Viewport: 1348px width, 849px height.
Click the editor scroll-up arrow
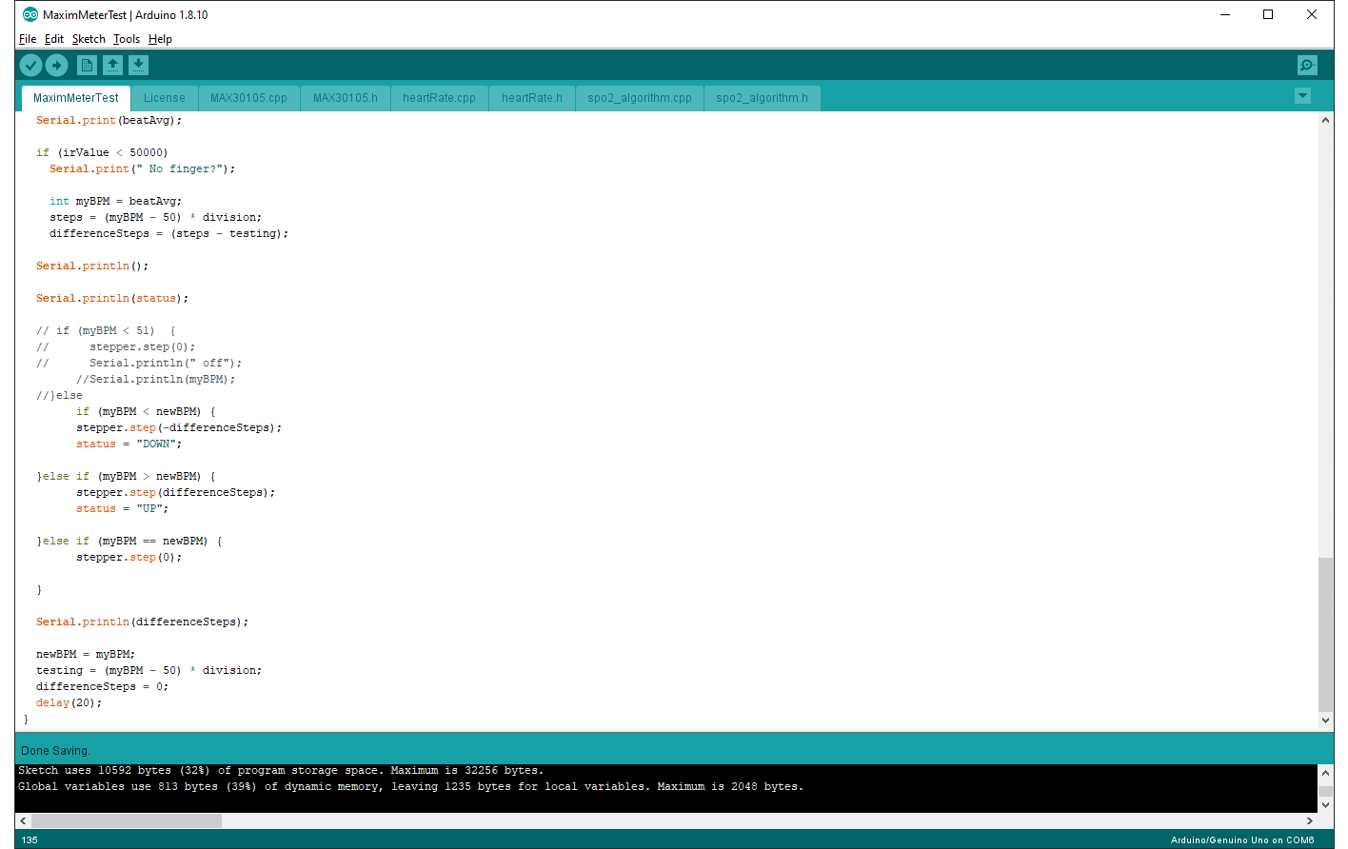(x=1325, y=120)
